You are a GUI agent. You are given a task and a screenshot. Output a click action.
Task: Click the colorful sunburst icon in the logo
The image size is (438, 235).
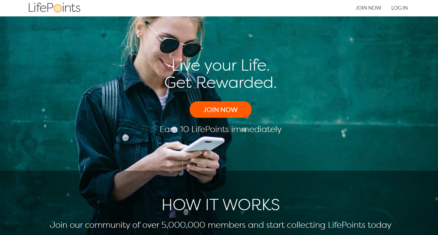click(58, 8)
